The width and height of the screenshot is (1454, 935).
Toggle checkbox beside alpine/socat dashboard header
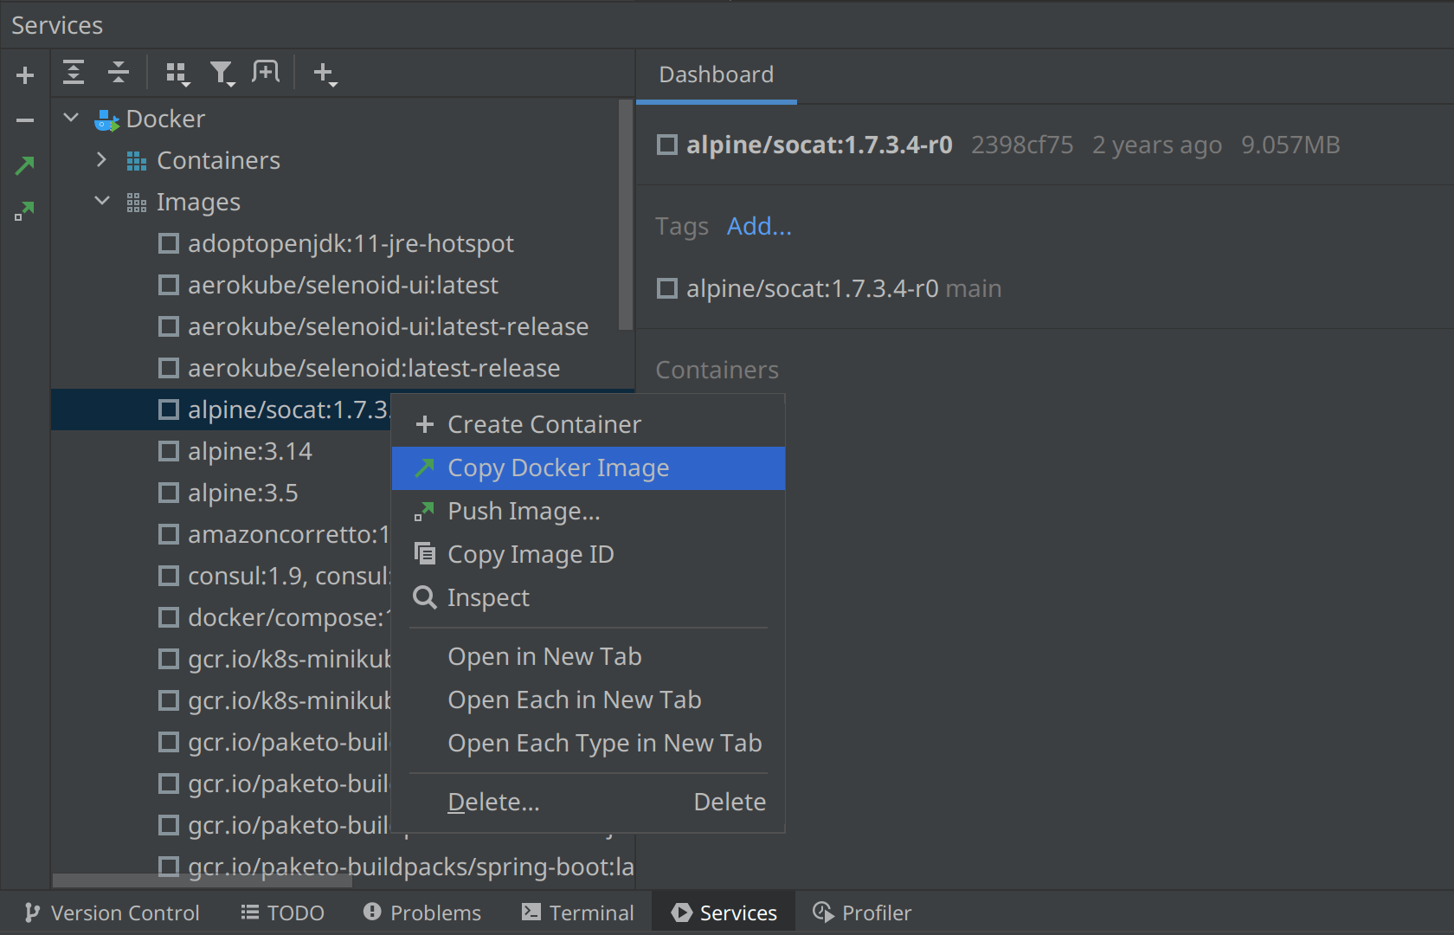(x=667, y=145)
